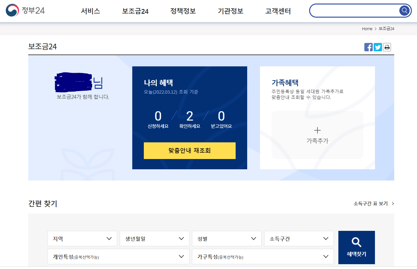Screen dimensions: 417x269
Task: Open the 확인하세요 count of 2
Action: [x=190, y=119]
